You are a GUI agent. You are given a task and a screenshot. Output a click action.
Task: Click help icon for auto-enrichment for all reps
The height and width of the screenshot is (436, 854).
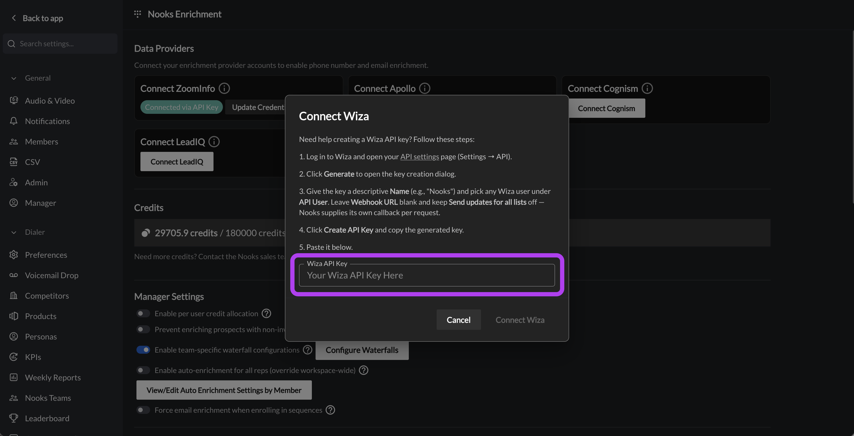[x=364, y=370]
